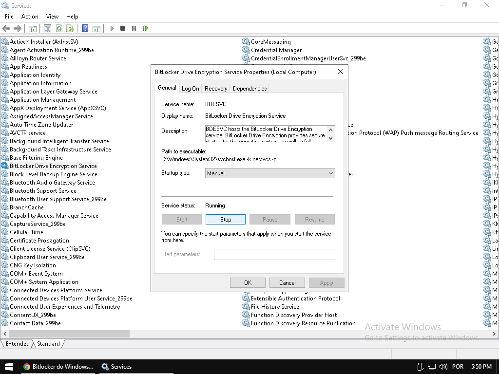Open the Windows Start menu
Screen dimensions: 499x374
coord(9,367)
